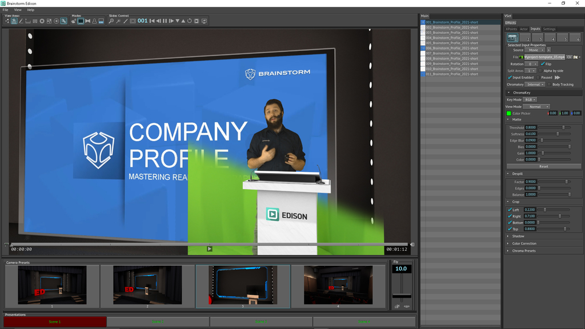This screenshot has width=585, height=329.
Task: Select the actor silhouette mode icon
Action: 94,21
